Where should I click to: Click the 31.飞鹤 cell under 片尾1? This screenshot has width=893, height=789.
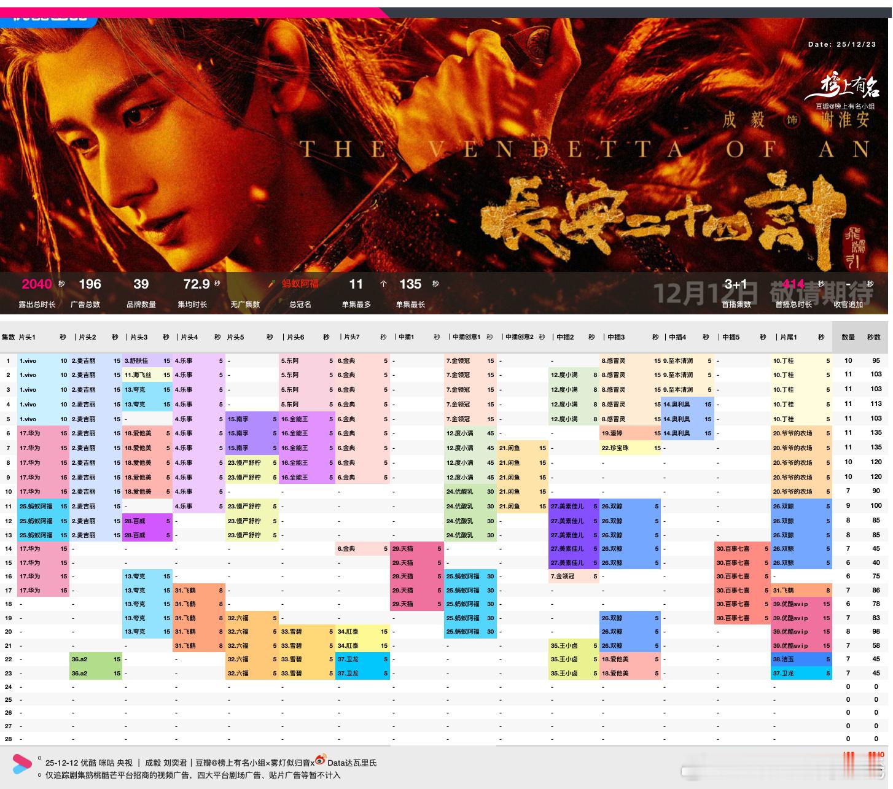[x=802, y=590]
